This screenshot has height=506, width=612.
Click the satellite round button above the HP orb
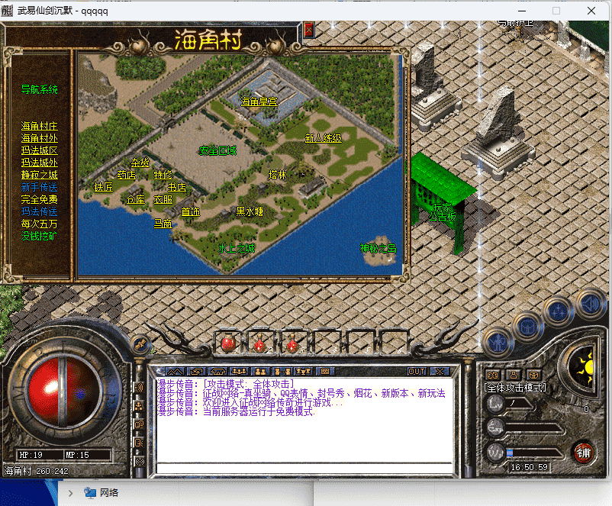140,343
